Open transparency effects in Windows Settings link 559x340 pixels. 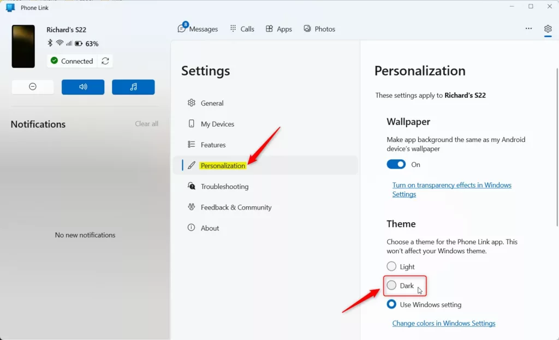(x=451, y=184)
